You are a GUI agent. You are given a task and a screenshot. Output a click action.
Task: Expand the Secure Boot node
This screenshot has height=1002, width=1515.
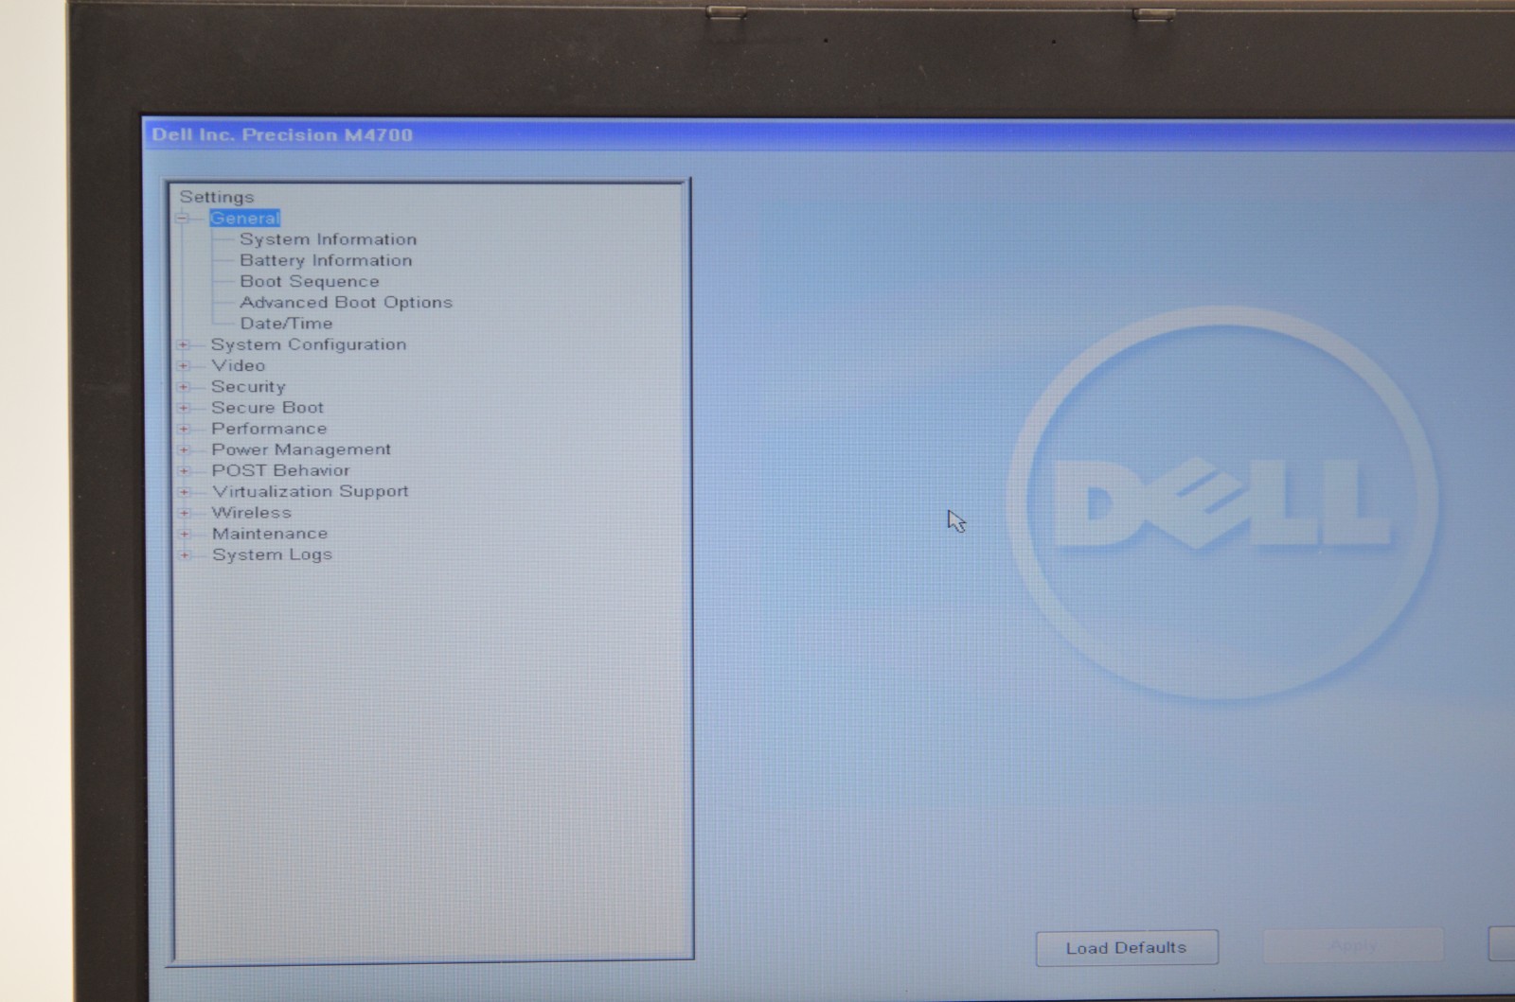[184, 408]
